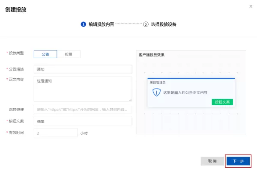Click the textarea resize handle corner
The width and height of the screenshot is (257, 169).
(x=131, y=100)
